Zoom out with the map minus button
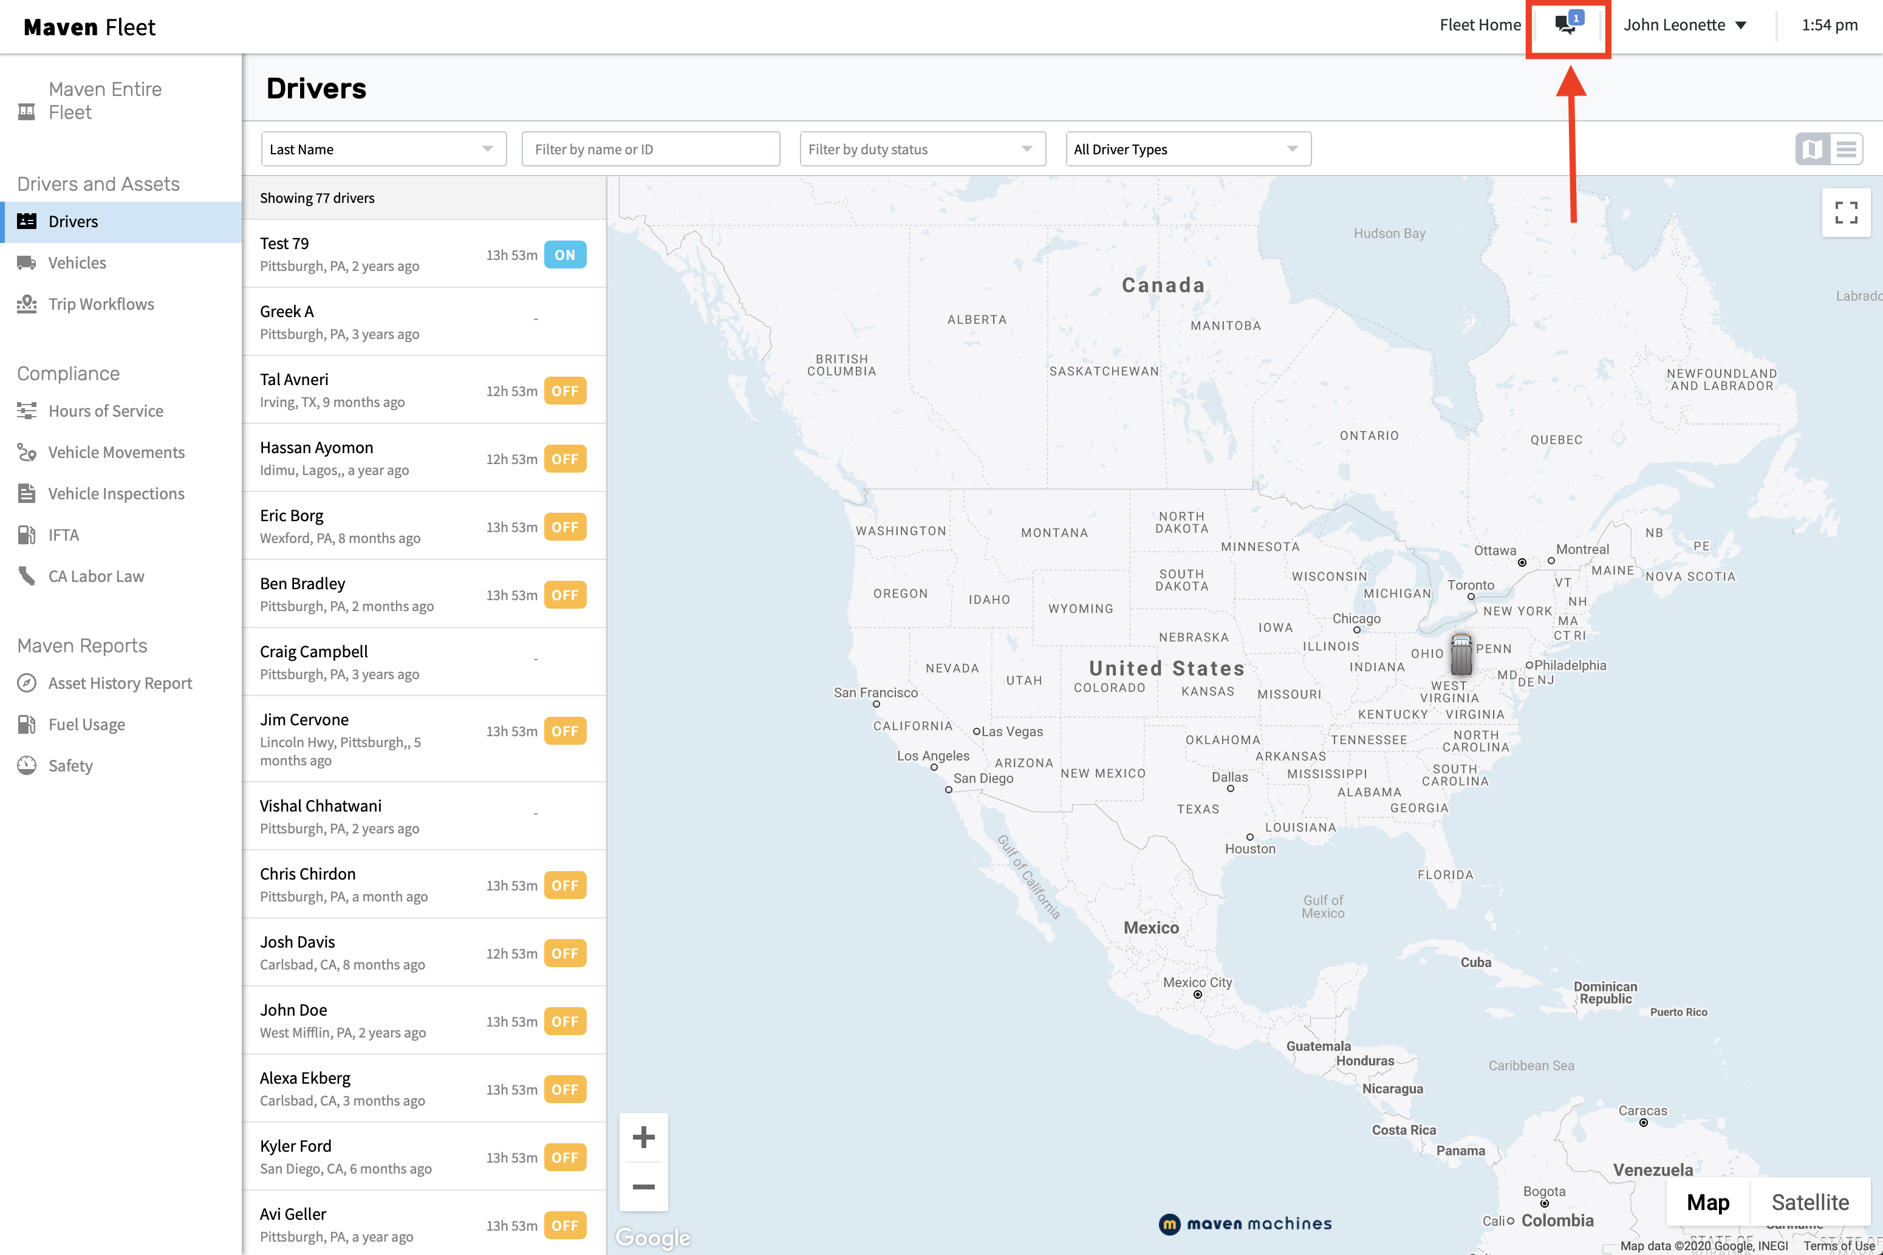Image resolution: width=1883 pixels, height=1255 pixels. 643,1187
